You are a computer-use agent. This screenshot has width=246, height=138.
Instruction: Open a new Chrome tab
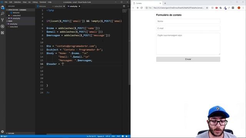pos(165,3)
